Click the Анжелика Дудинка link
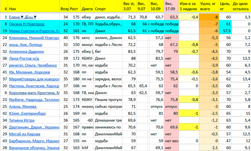 [26, 51]
